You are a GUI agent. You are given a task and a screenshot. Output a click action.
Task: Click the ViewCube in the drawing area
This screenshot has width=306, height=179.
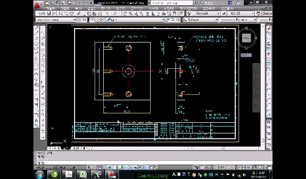pyautogui.click(x=246, y=38)
